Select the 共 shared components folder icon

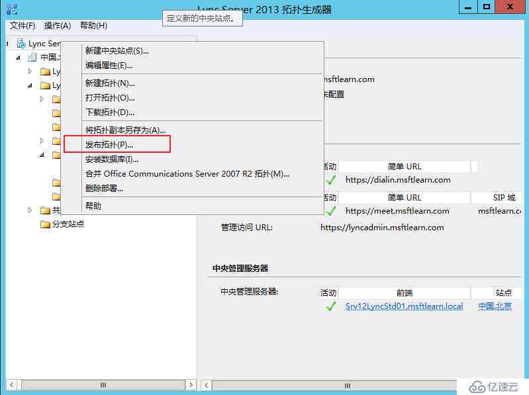click(x=45, y=210)
